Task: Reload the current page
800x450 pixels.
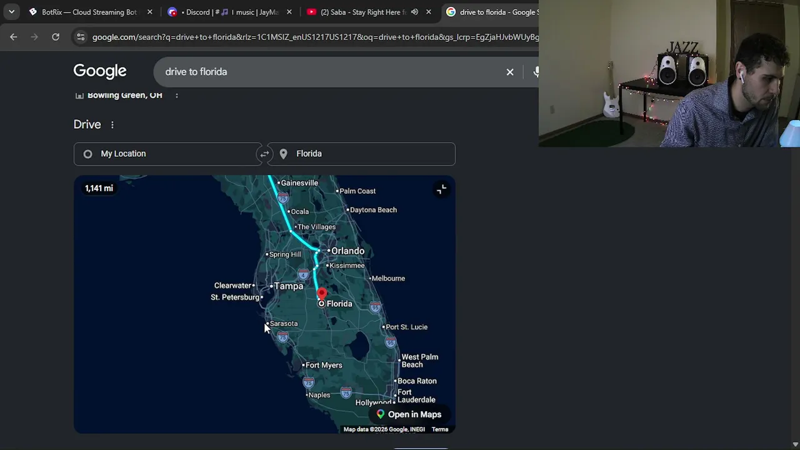Action: click(56, 37)
